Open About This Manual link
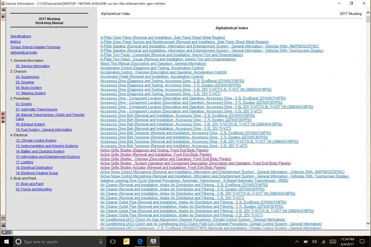This screenshot has width=371, height=247. click(153, 64)
